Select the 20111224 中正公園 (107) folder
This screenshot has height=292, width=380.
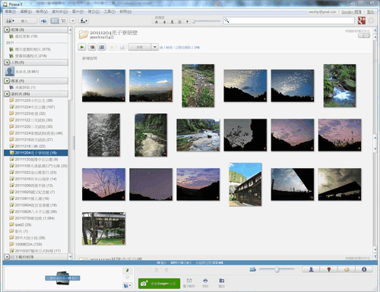pos(35,107)
